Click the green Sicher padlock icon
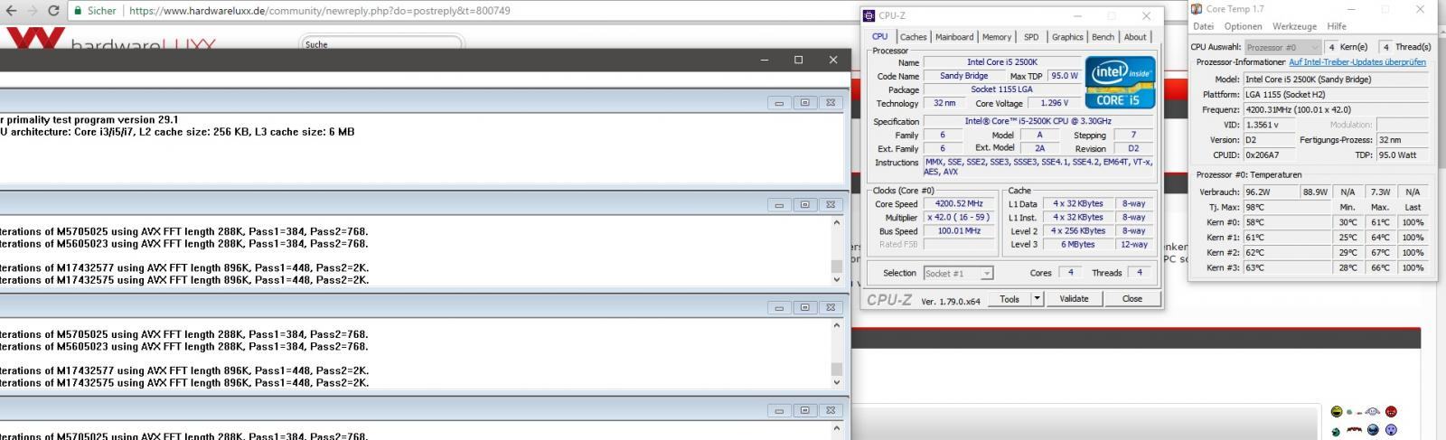 [78, 11]
